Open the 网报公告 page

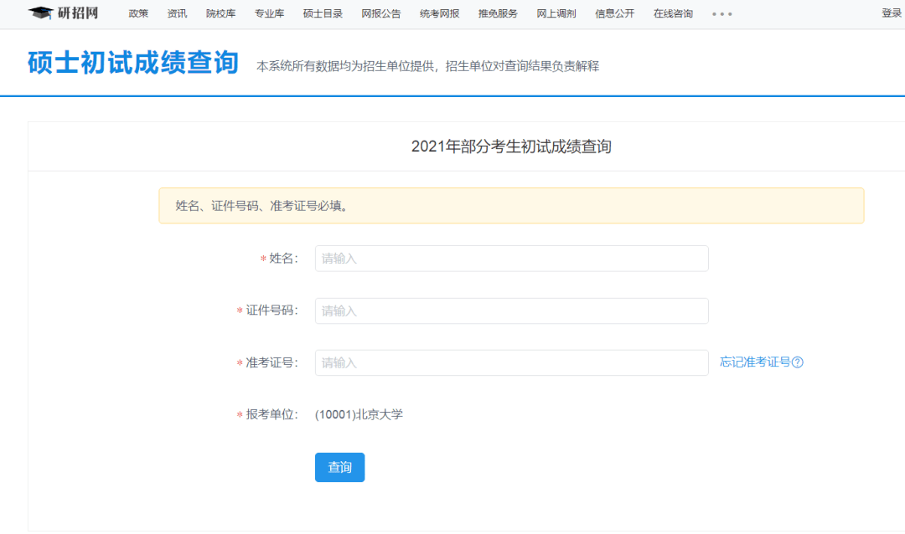click(381, 13)
